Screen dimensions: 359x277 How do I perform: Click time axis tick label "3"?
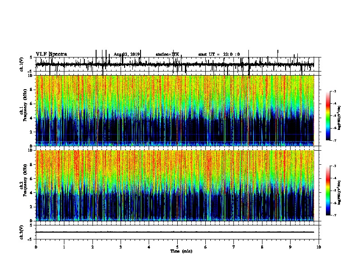point(121,247)
